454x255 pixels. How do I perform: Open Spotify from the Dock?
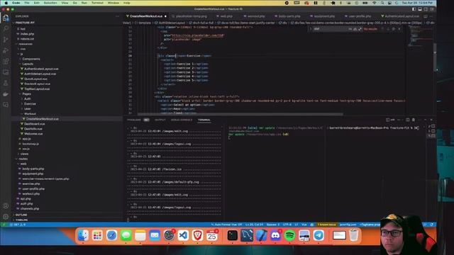(289, 235)
